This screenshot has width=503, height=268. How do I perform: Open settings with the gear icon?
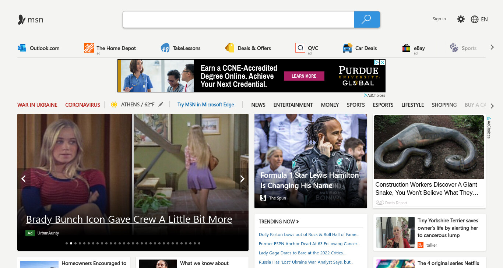461,19
